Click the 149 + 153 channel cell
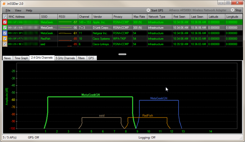The height and width of the screenshot is (142, 245). point(85,22)
